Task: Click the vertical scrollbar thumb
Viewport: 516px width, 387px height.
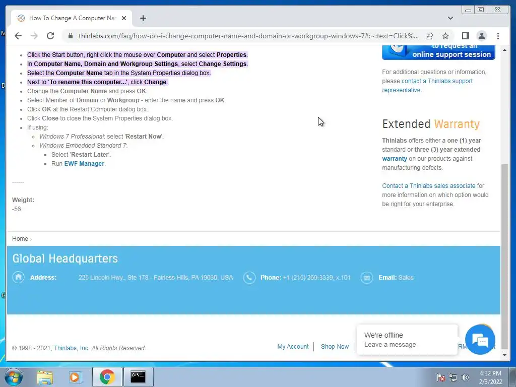Action: pos(504,256)
